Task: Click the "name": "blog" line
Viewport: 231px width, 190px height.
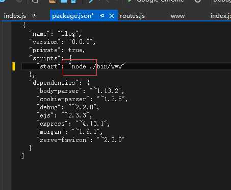Action: coord(55,34)
